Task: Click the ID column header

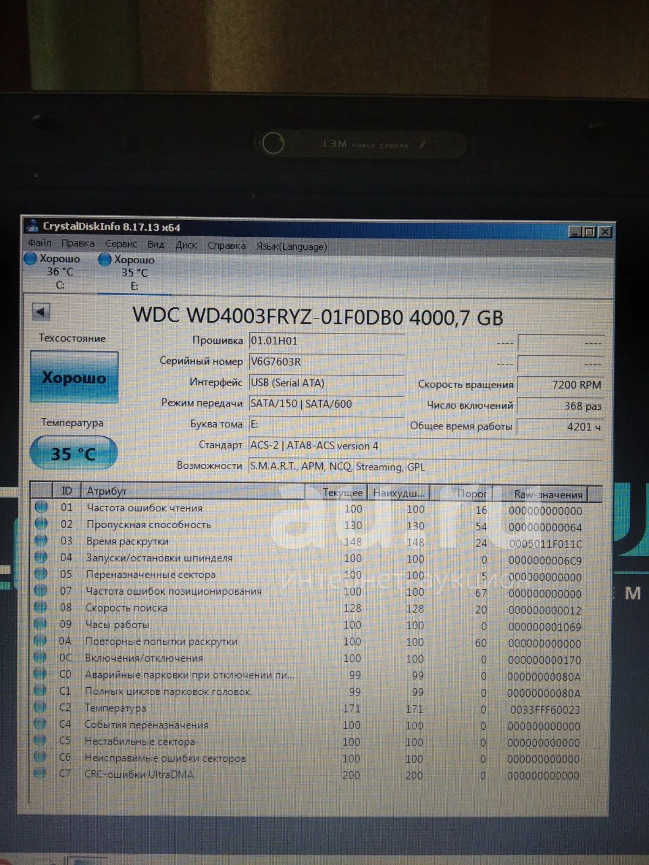Action: pyautogui.click(x=67, y=490)
